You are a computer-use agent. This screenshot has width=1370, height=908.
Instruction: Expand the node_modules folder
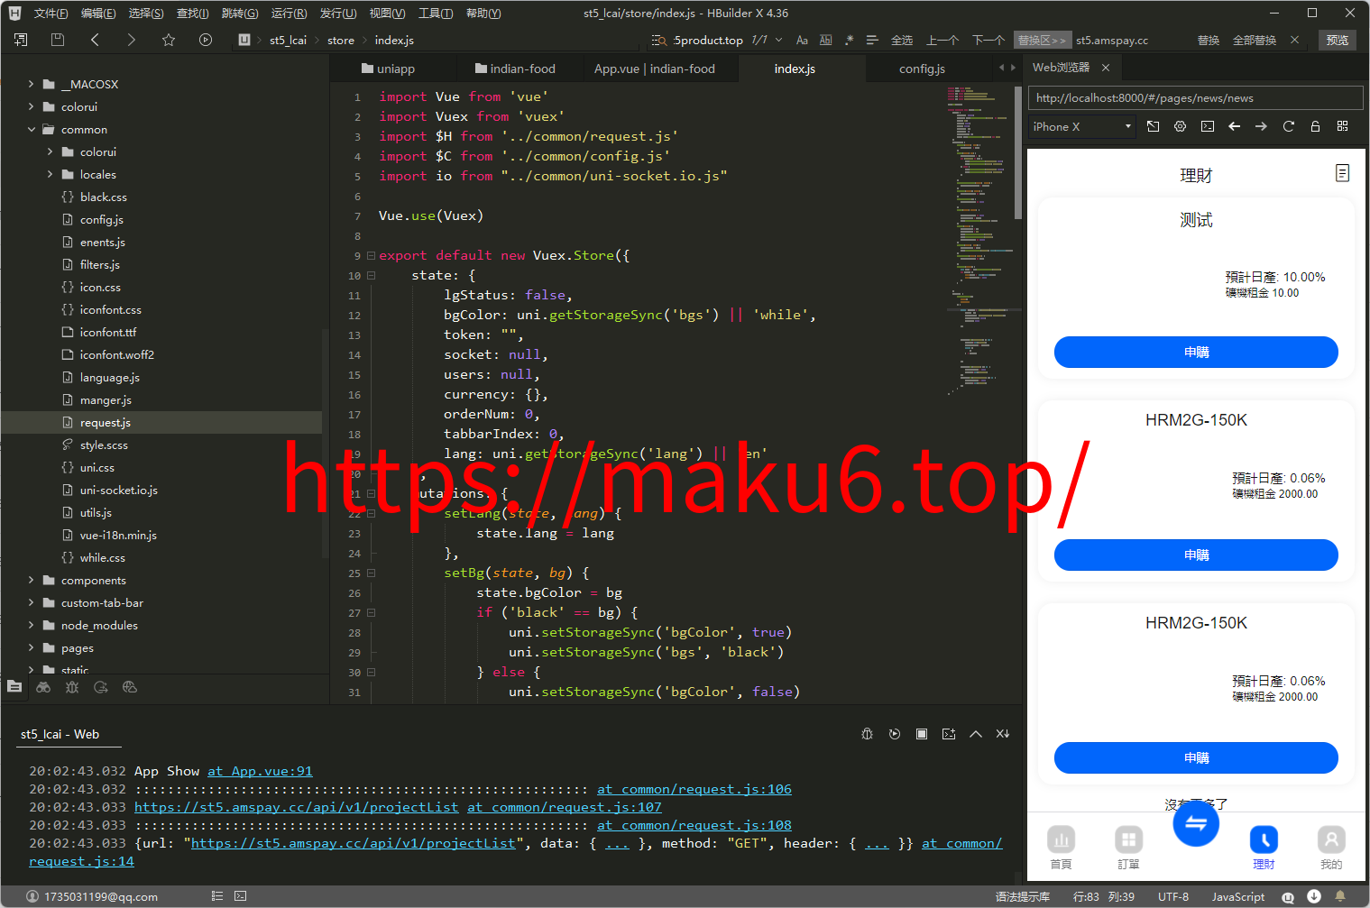pyautogui.click(x=32, y=625)
